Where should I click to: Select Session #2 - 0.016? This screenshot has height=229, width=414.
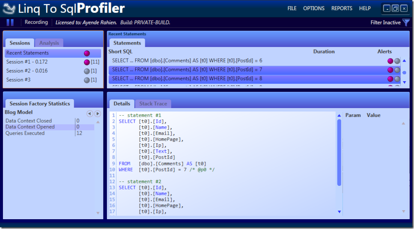(53, 71)
